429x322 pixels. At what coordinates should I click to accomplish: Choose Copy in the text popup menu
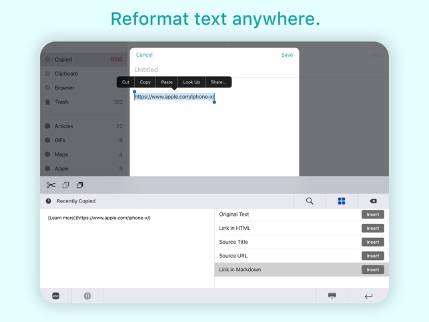click(145, 82)
